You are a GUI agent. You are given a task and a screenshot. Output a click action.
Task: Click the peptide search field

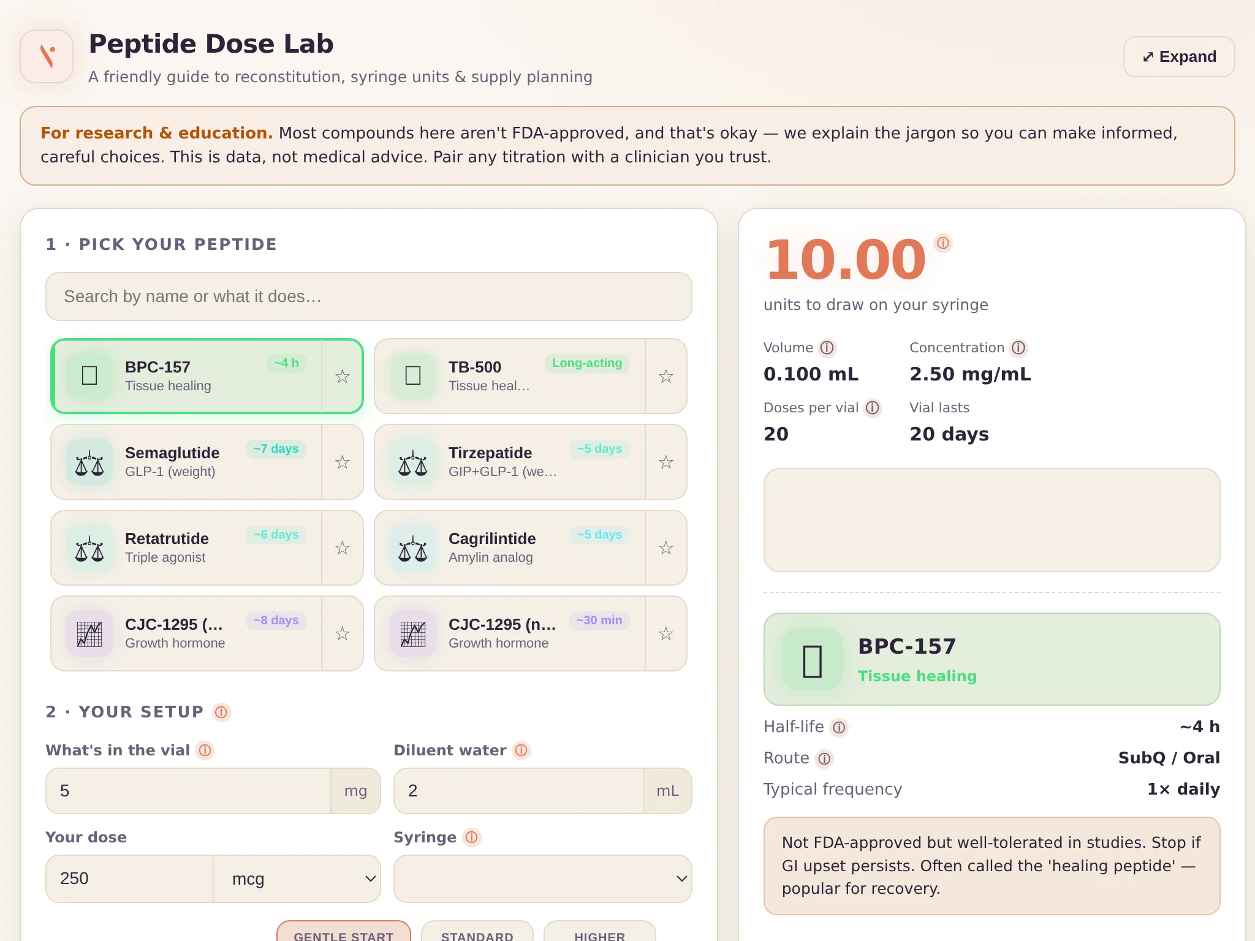(x=369, y=297)
